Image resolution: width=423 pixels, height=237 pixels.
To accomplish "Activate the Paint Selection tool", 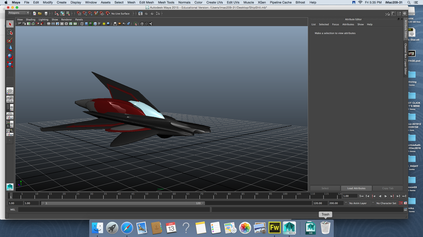I will (10, 41).
